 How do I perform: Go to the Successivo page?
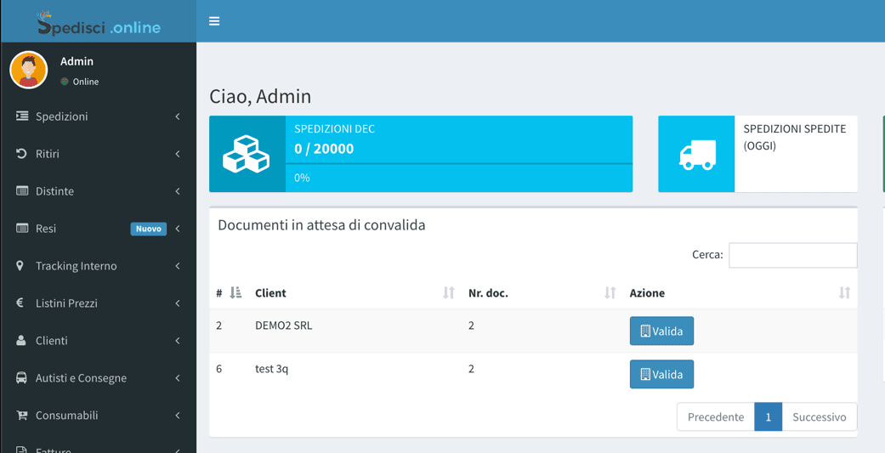tap(820, 417)
